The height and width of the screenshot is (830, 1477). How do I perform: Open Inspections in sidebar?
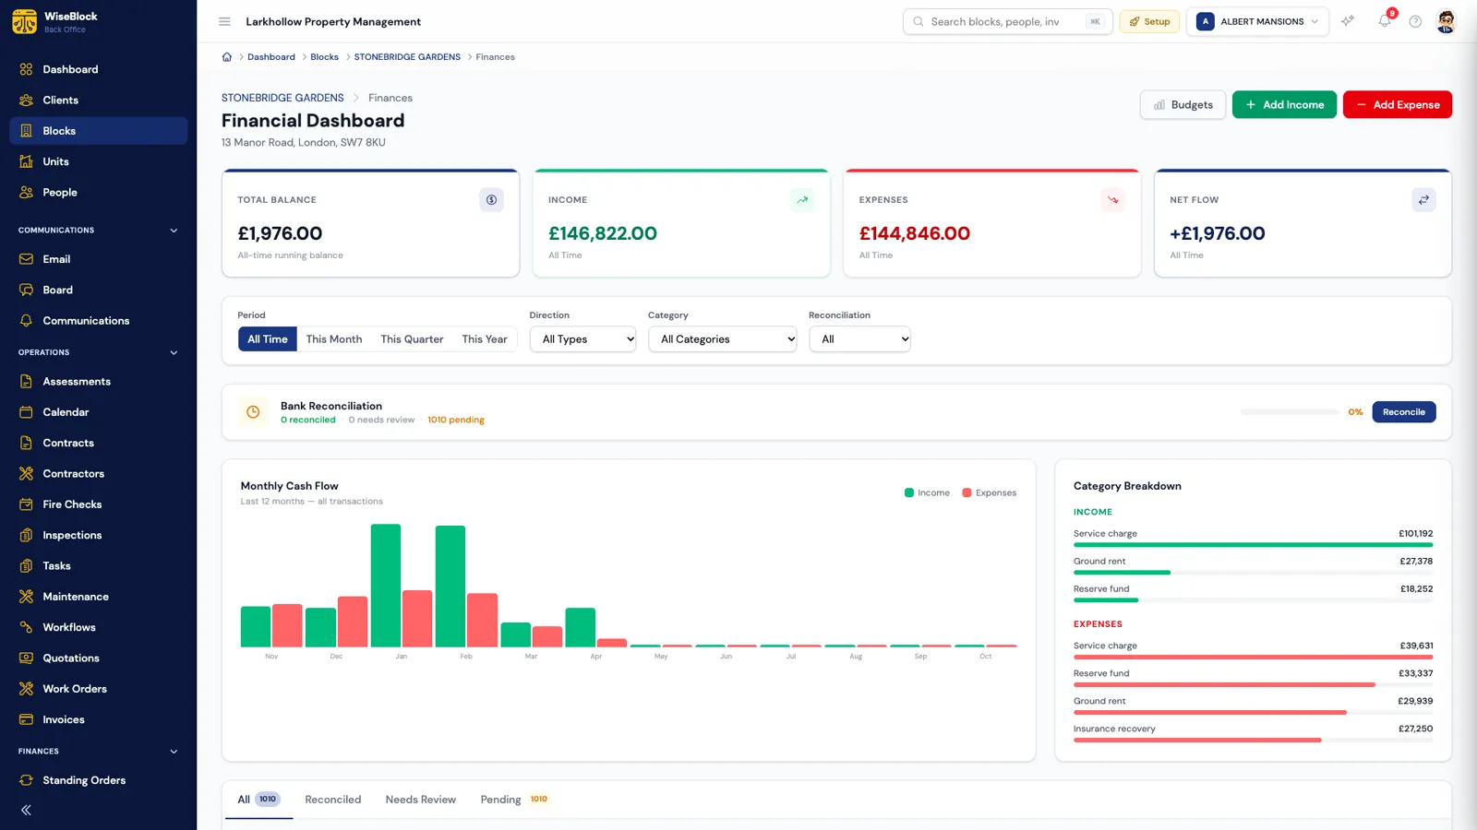(98, 535)
